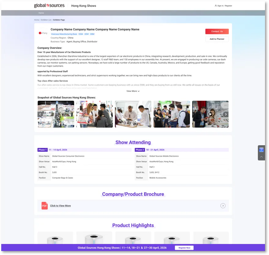Image resolution: width=269 pixels, height=255 pixels.
Task: Click the OBM tag
Action: [x=92, y=34]
